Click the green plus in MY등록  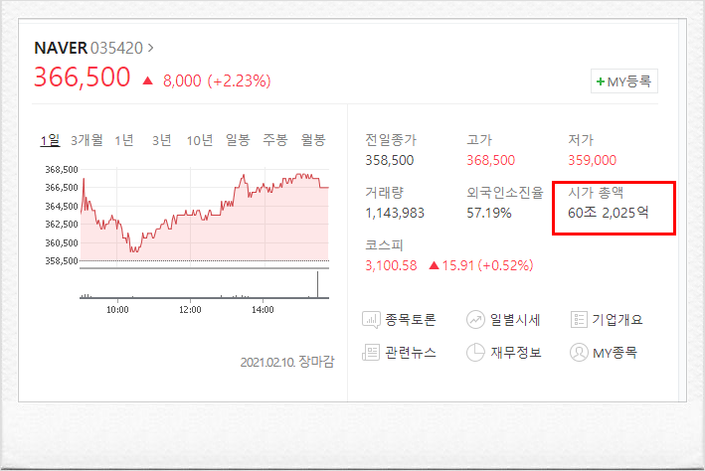600,81
